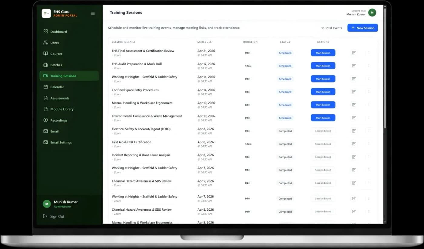Edit the EHS Audit Preparation session

click(x=354, y=66)
